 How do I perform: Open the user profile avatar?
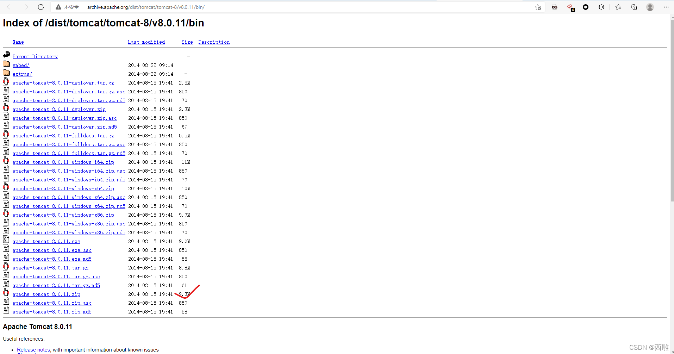point(650,7)
